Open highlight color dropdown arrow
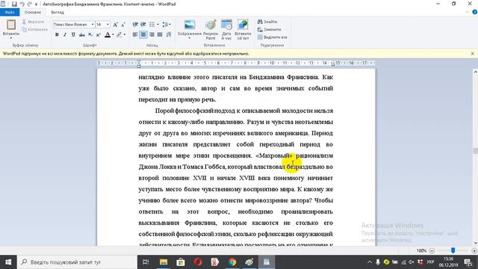 (x=125, y=35)
